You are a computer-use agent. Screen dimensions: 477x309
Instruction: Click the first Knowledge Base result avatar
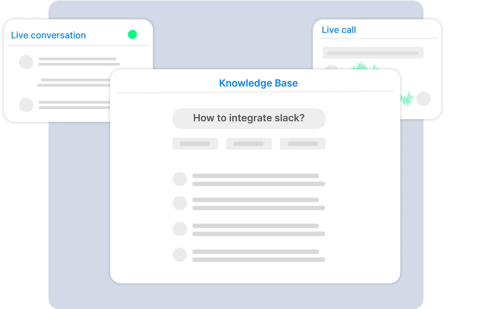click(x=180, y=179)
